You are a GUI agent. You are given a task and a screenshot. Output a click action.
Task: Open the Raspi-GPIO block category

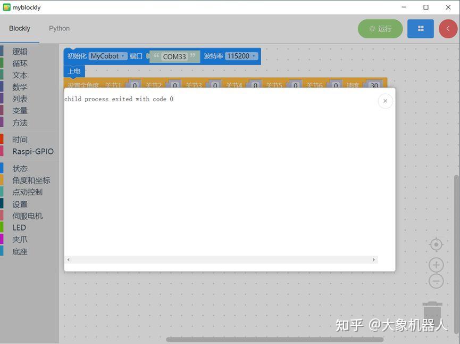coord(32,151)
